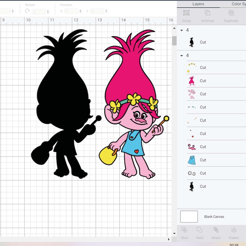Viewport: 246px width, 246px height.
Task: Click the Blank Canvas label
Action: (214, 217)
